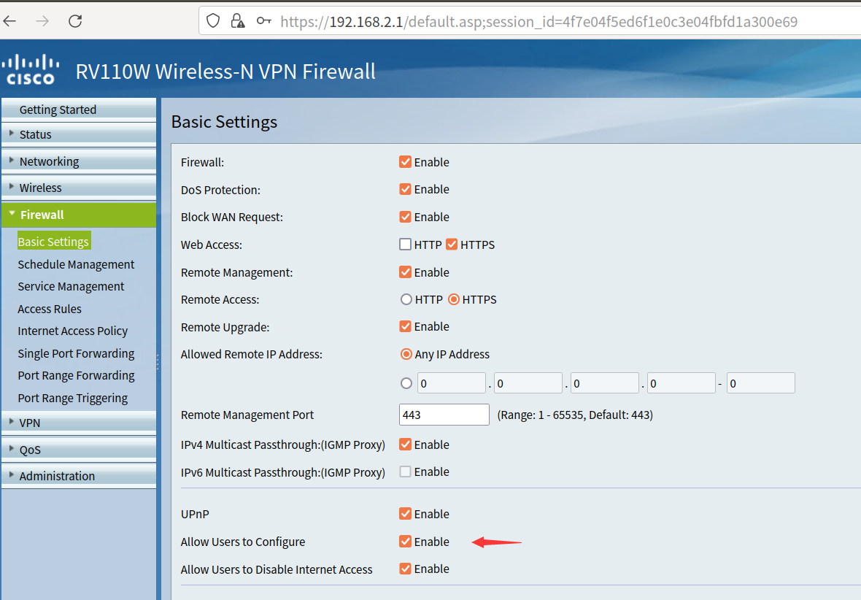Open the Basic Settings submenu item
The height and width of the screenshot is (600, 861).
point(53,242)
